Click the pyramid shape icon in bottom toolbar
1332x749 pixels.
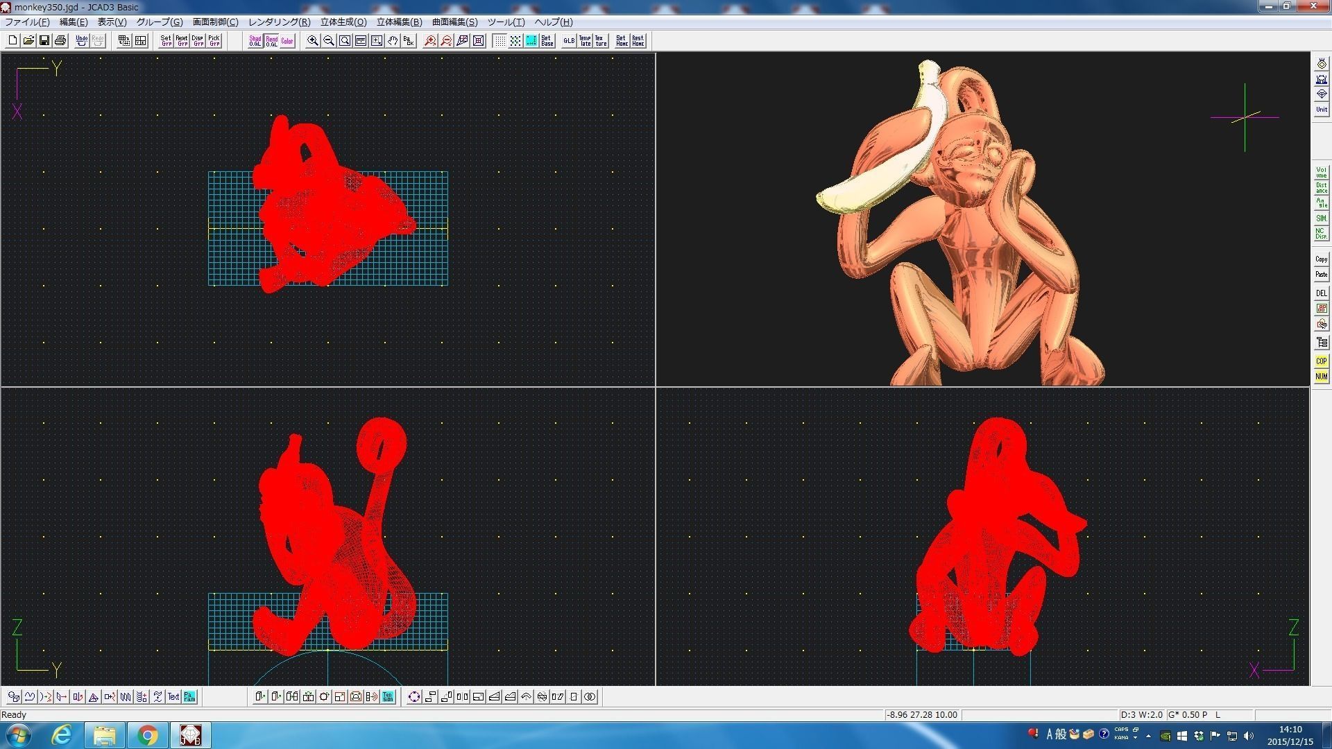click(x=93, y=697)
